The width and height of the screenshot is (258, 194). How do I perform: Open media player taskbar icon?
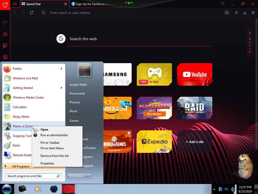(x=37, y=189)
